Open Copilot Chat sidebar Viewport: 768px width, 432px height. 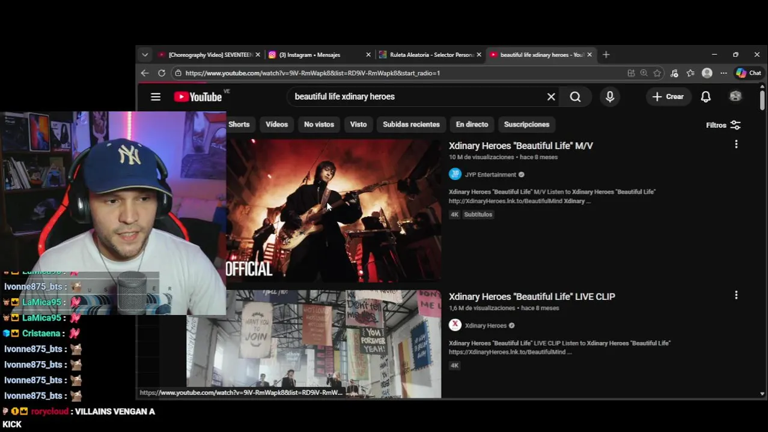point(749,73)
